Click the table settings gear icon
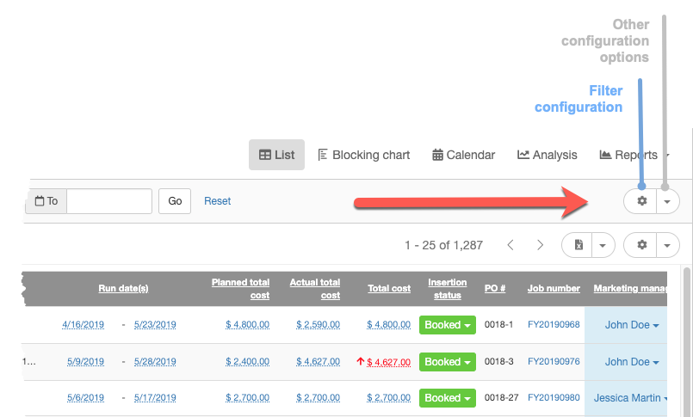This screenshot has height=417, width=693. [640, 245]
